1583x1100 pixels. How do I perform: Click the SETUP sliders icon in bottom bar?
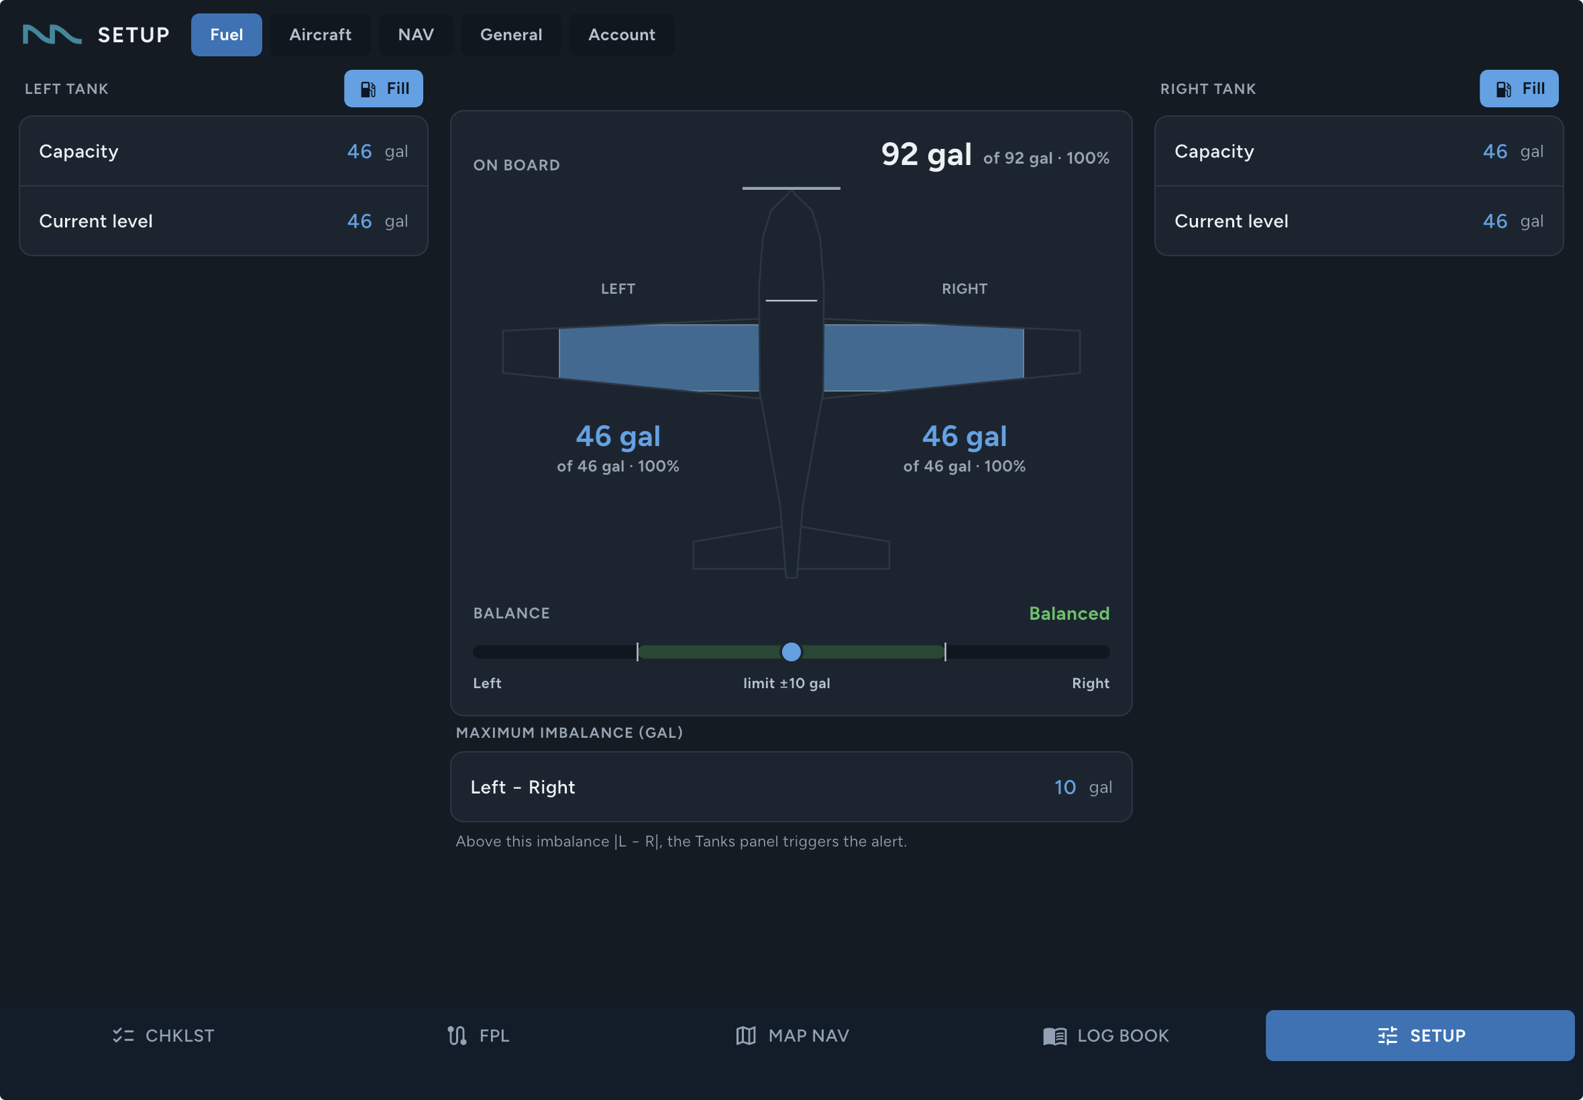pyautogui.click(x=1387, y=1035)
